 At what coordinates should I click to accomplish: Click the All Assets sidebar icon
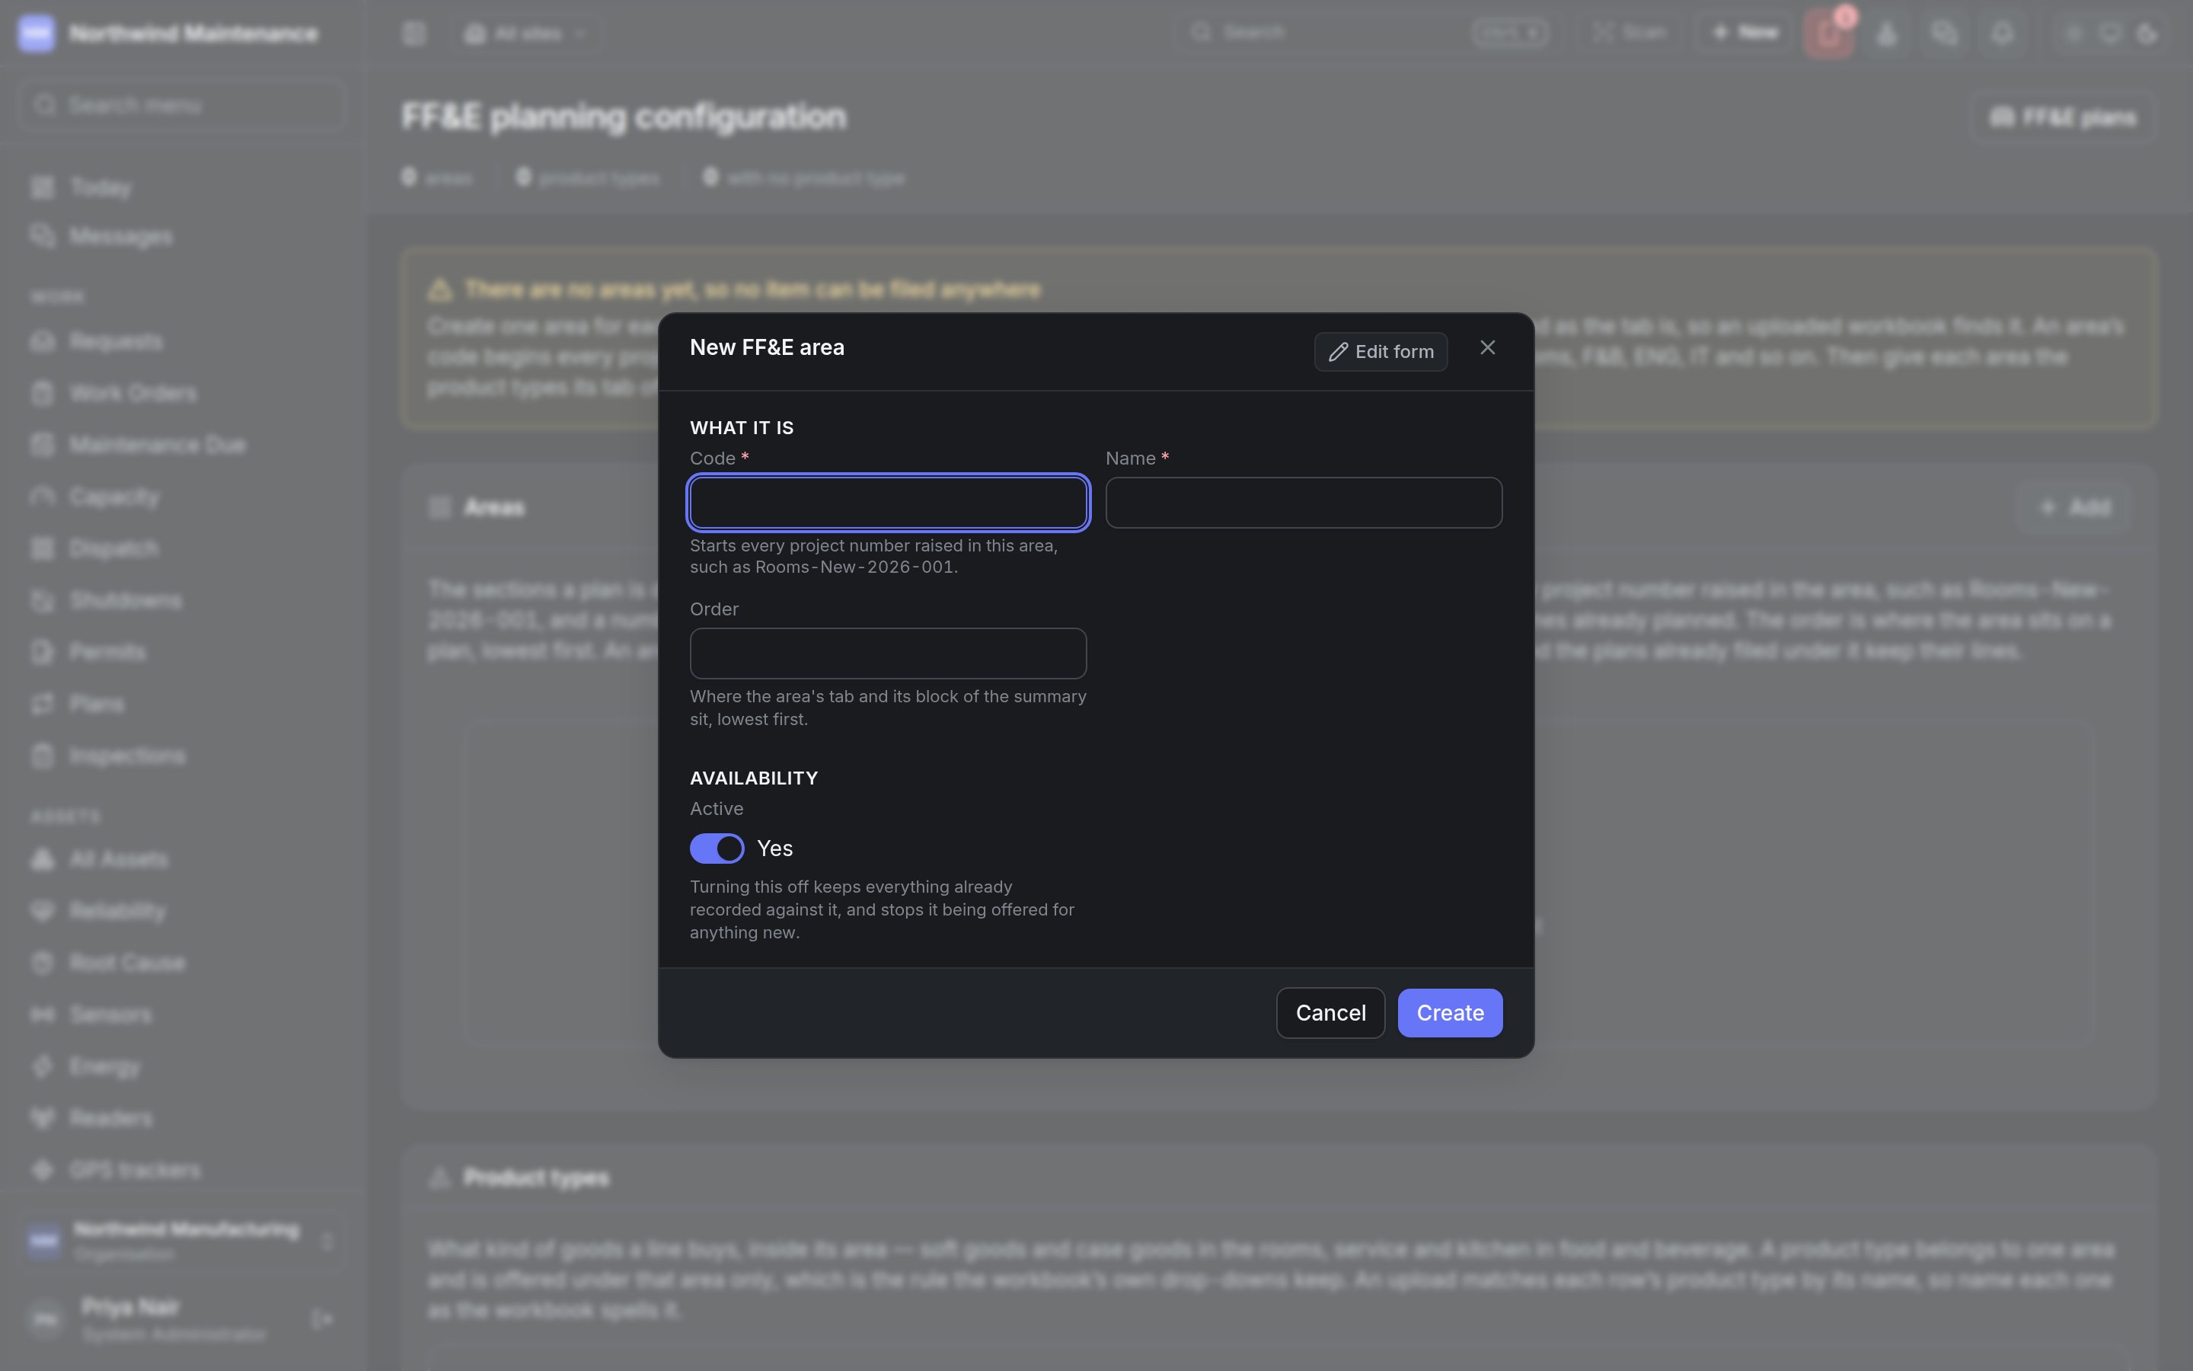[43, 858]
